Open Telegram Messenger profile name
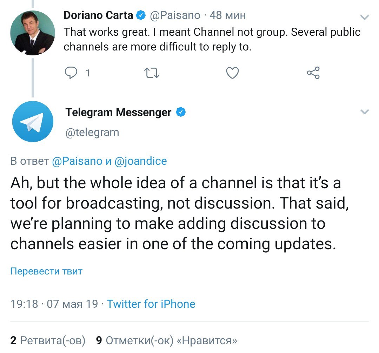This screenshot has height=353, width=379. tap(118, 112)
